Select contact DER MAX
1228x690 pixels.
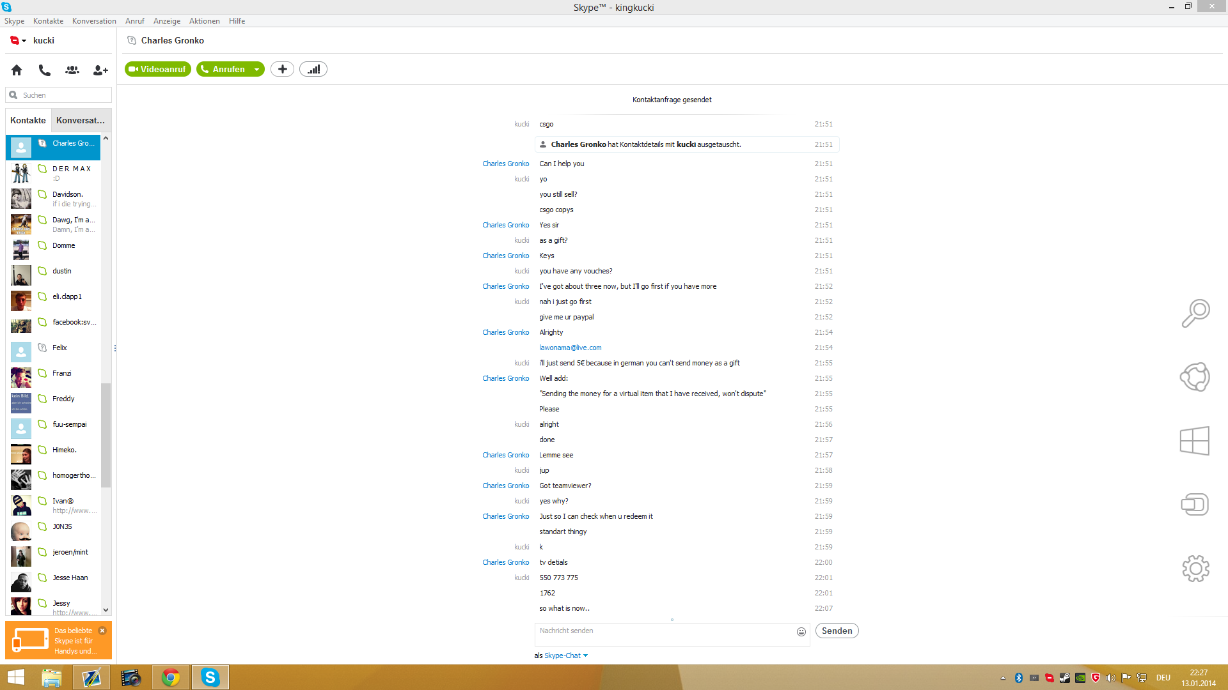point(53,173)
